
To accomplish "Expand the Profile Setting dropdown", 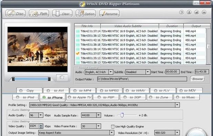I will pos(177,105).
